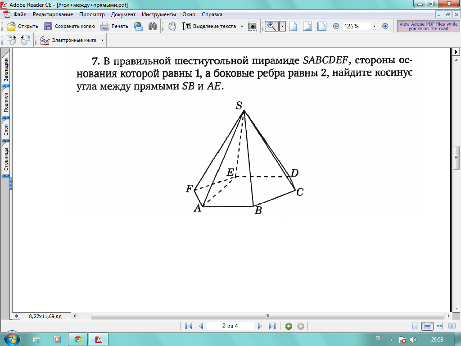Toggle navigation pane button beside page size
The height and width of the screenshot is (346, 461).
coord(16,316)
